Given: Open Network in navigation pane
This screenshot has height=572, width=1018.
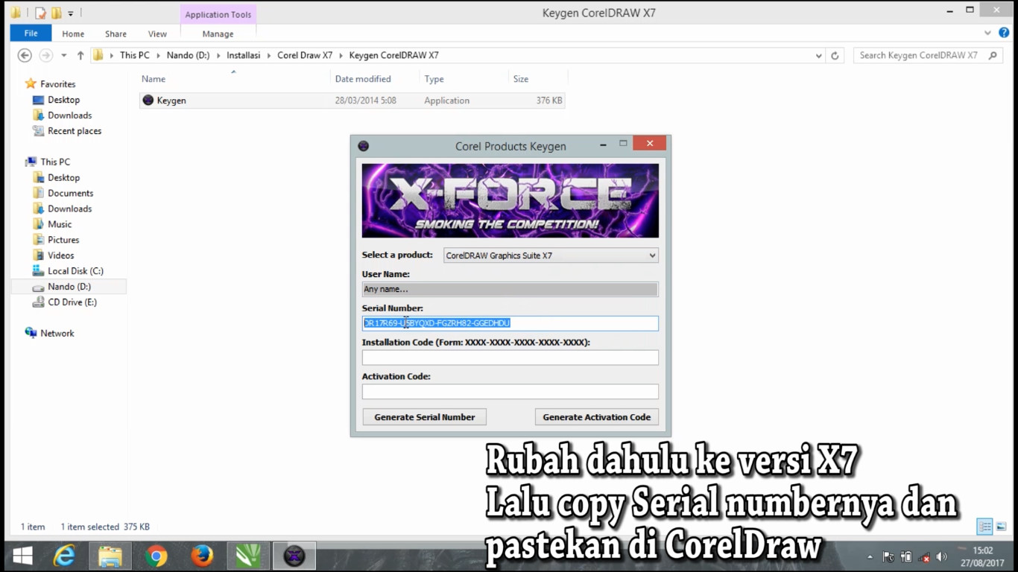Looking at the screenshot, I should [57, 334].
